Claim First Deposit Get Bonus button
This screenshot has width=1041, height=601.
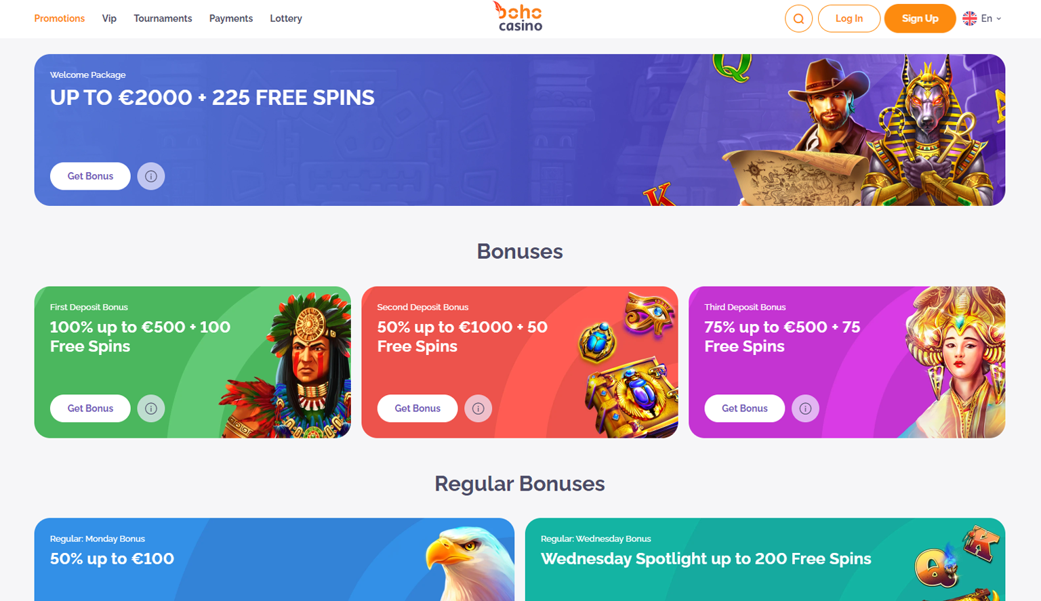click(90, 409)
